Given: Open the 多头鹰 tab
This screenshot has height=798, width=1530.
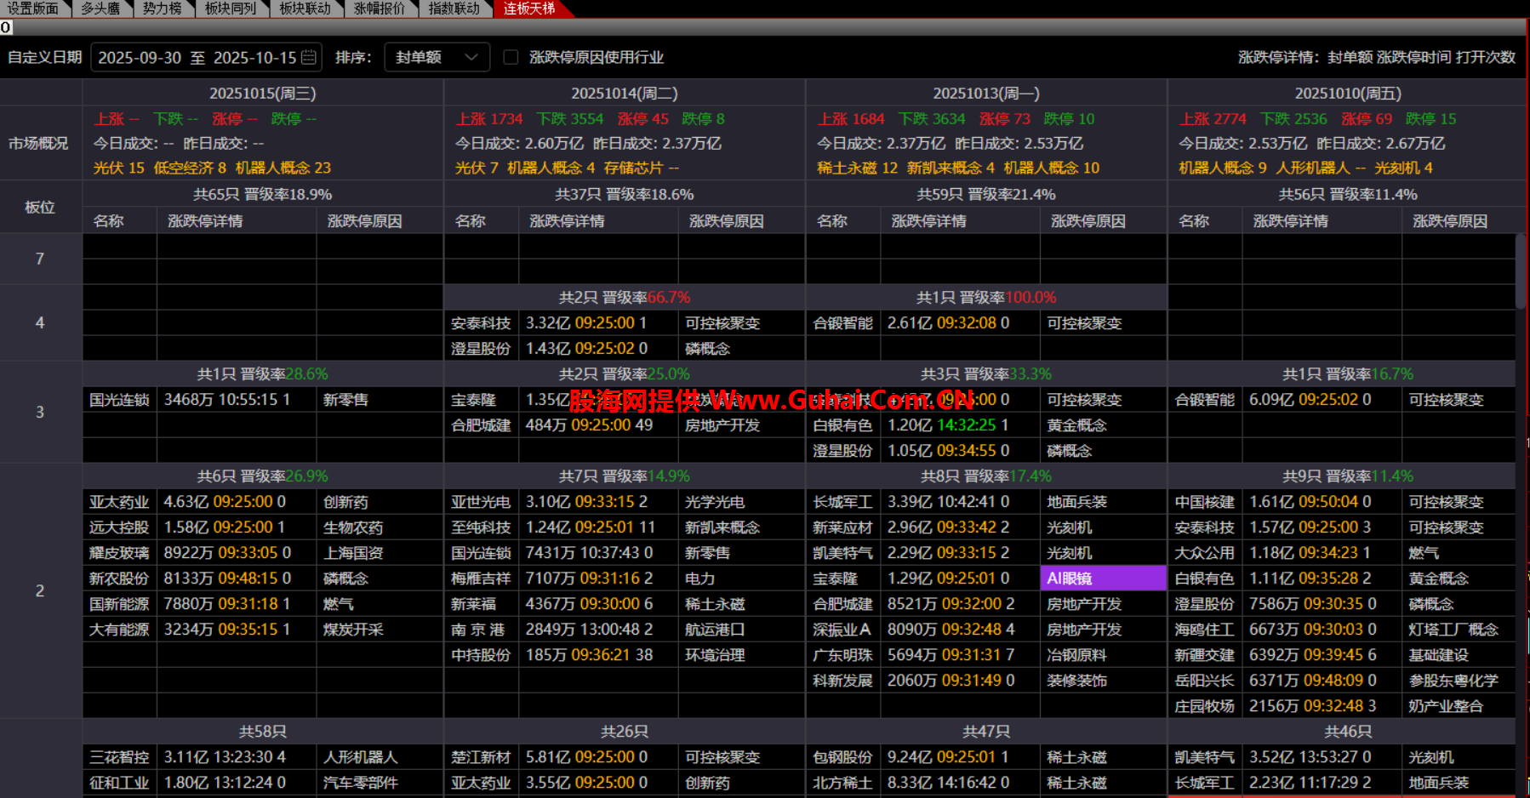Looking at the screenshot, I should pyautogui.click(x=100, y=9).
